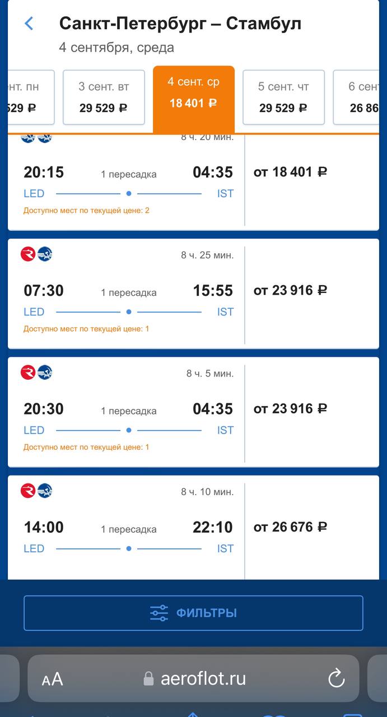
Task: Select the 5 сент. чт date tab
Action: coord(283,97)
